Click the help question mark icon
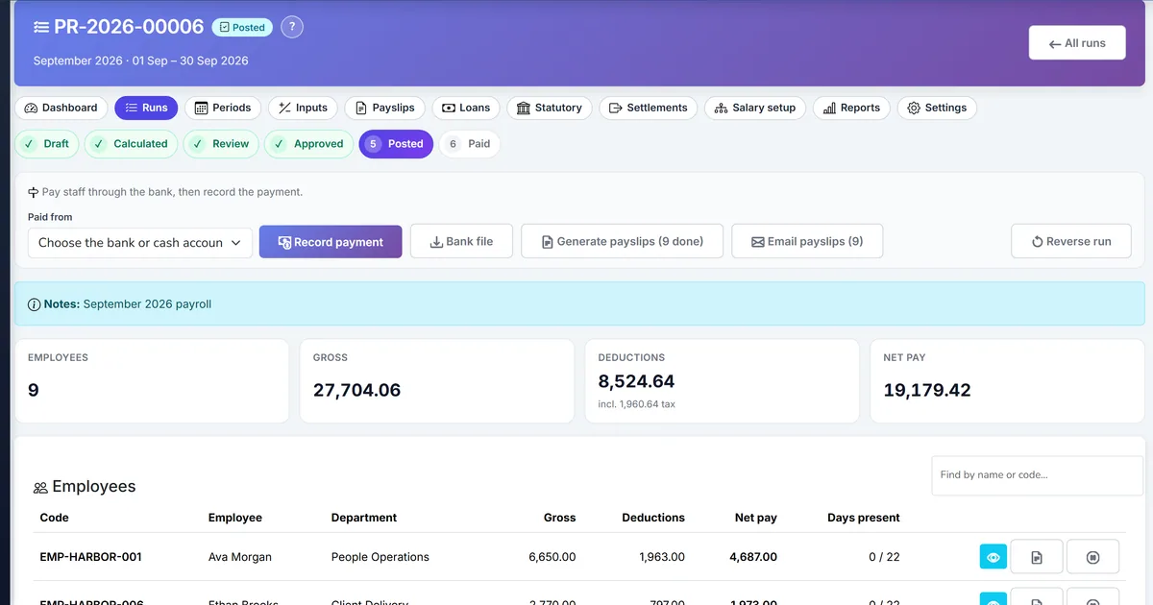The image size is (1153, 605). click(292, 27)
